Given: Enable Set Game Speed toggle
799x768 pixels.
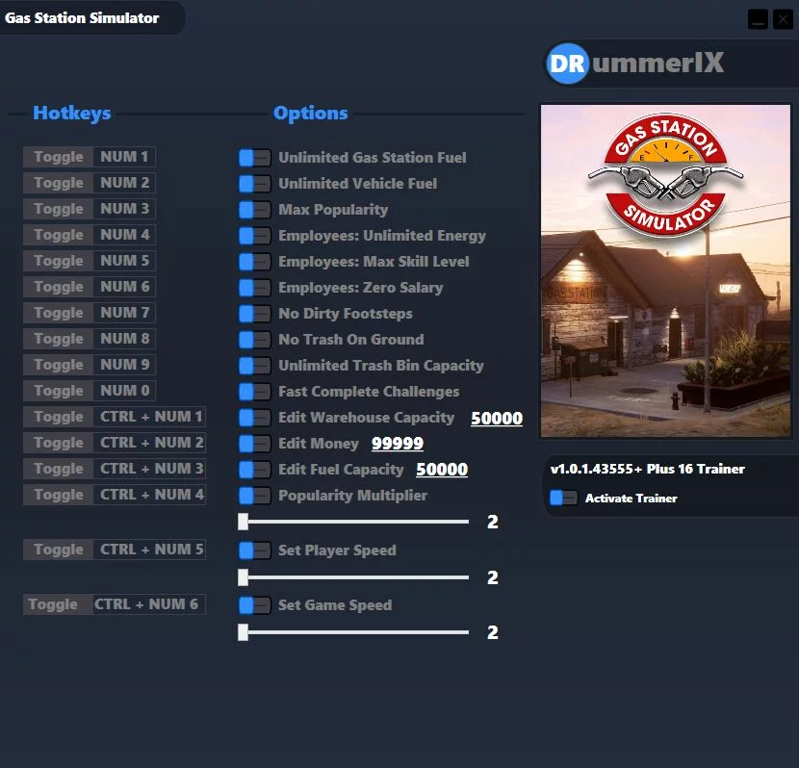Looking at the screenshot, I should [255, 605].
